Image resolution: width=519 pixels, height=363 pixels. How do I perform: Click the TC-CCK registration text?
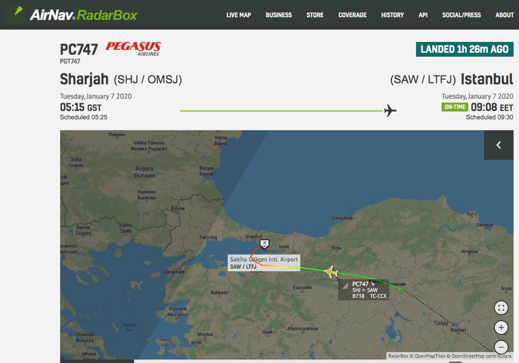(379, 296)
